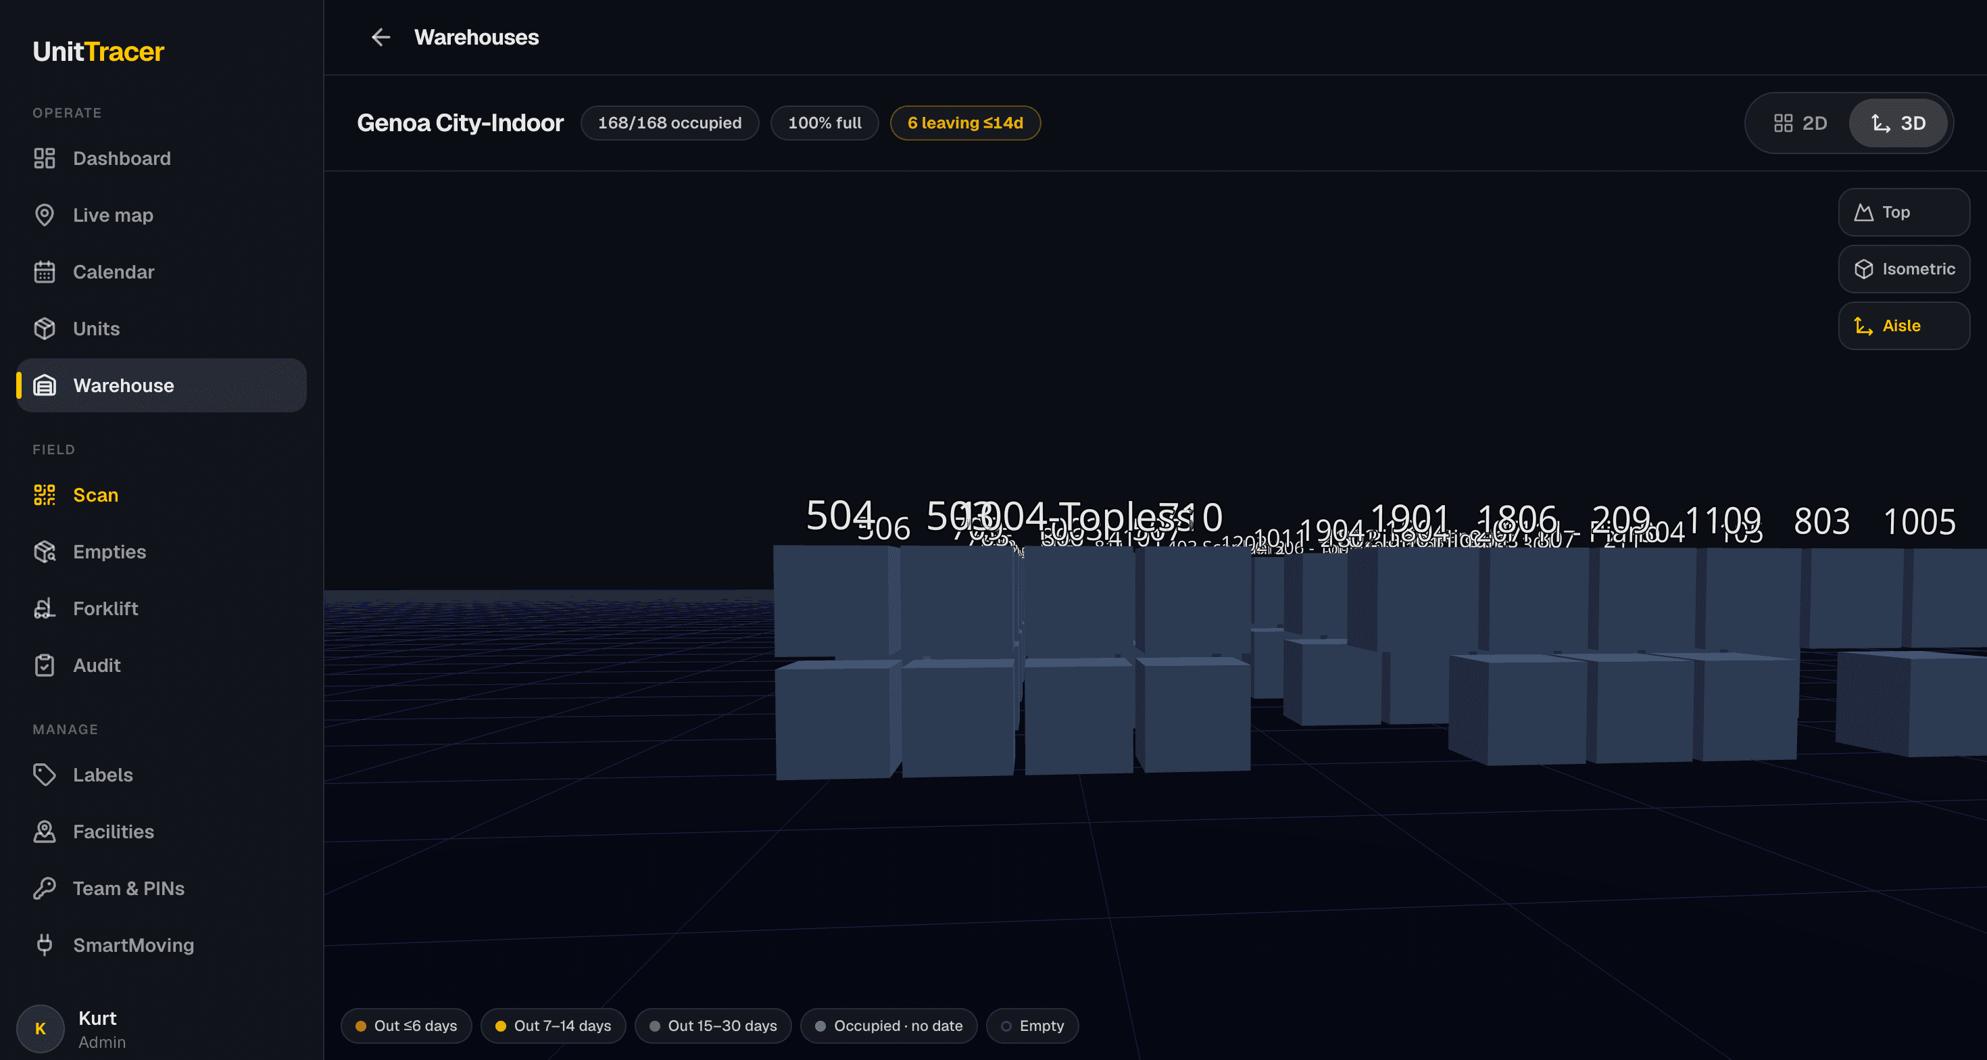Click the Out 15–30 days legend chip

click(714, 1026)
